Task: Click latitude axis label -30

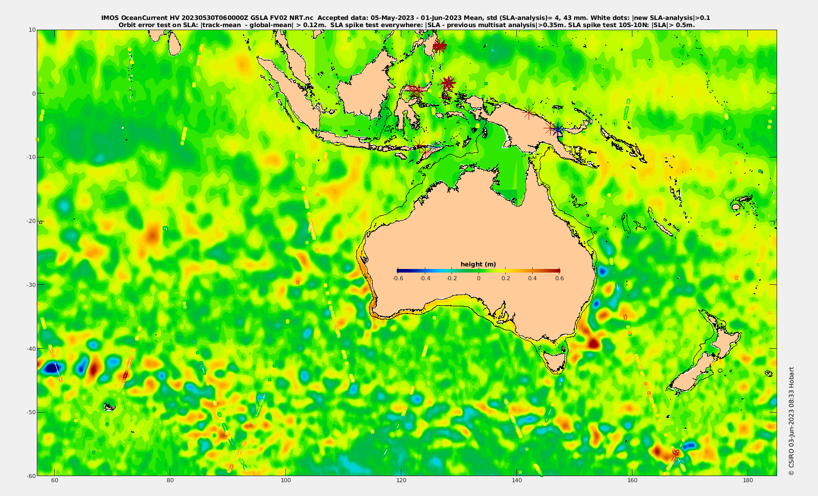Action: coord(30,284)
